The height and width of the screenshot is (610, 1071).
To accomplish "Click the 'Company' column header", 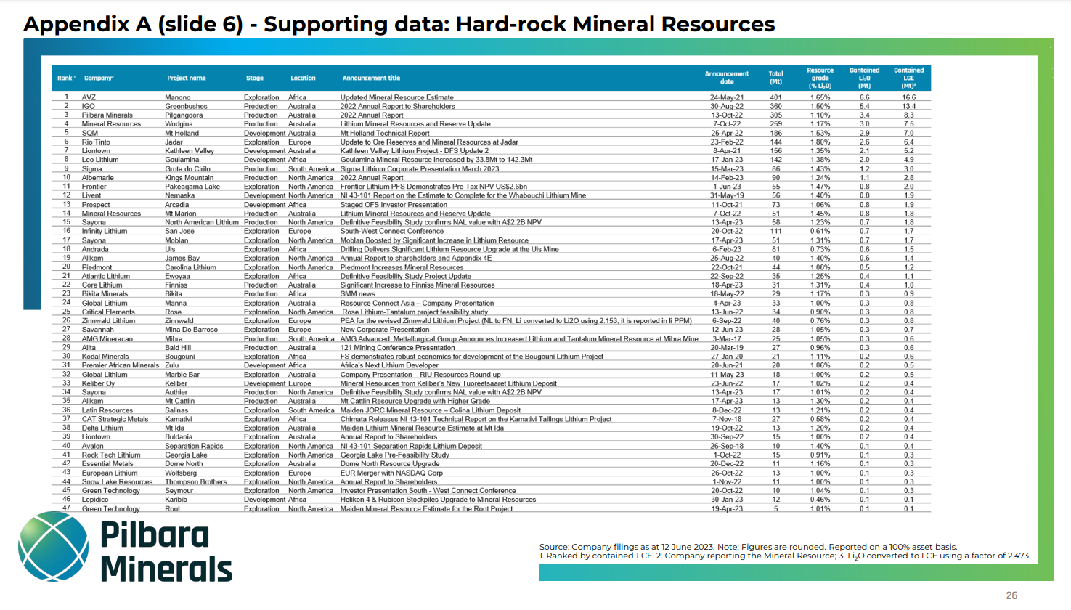I will coord(99,78).
